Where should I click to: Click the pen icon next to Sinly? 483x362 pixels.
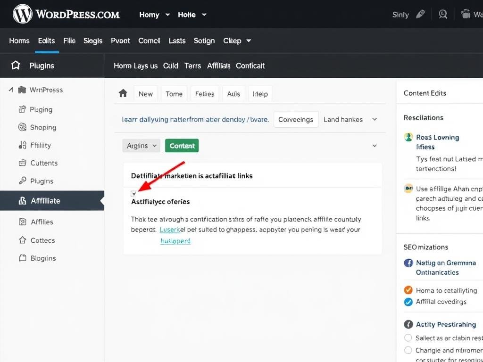420,15
